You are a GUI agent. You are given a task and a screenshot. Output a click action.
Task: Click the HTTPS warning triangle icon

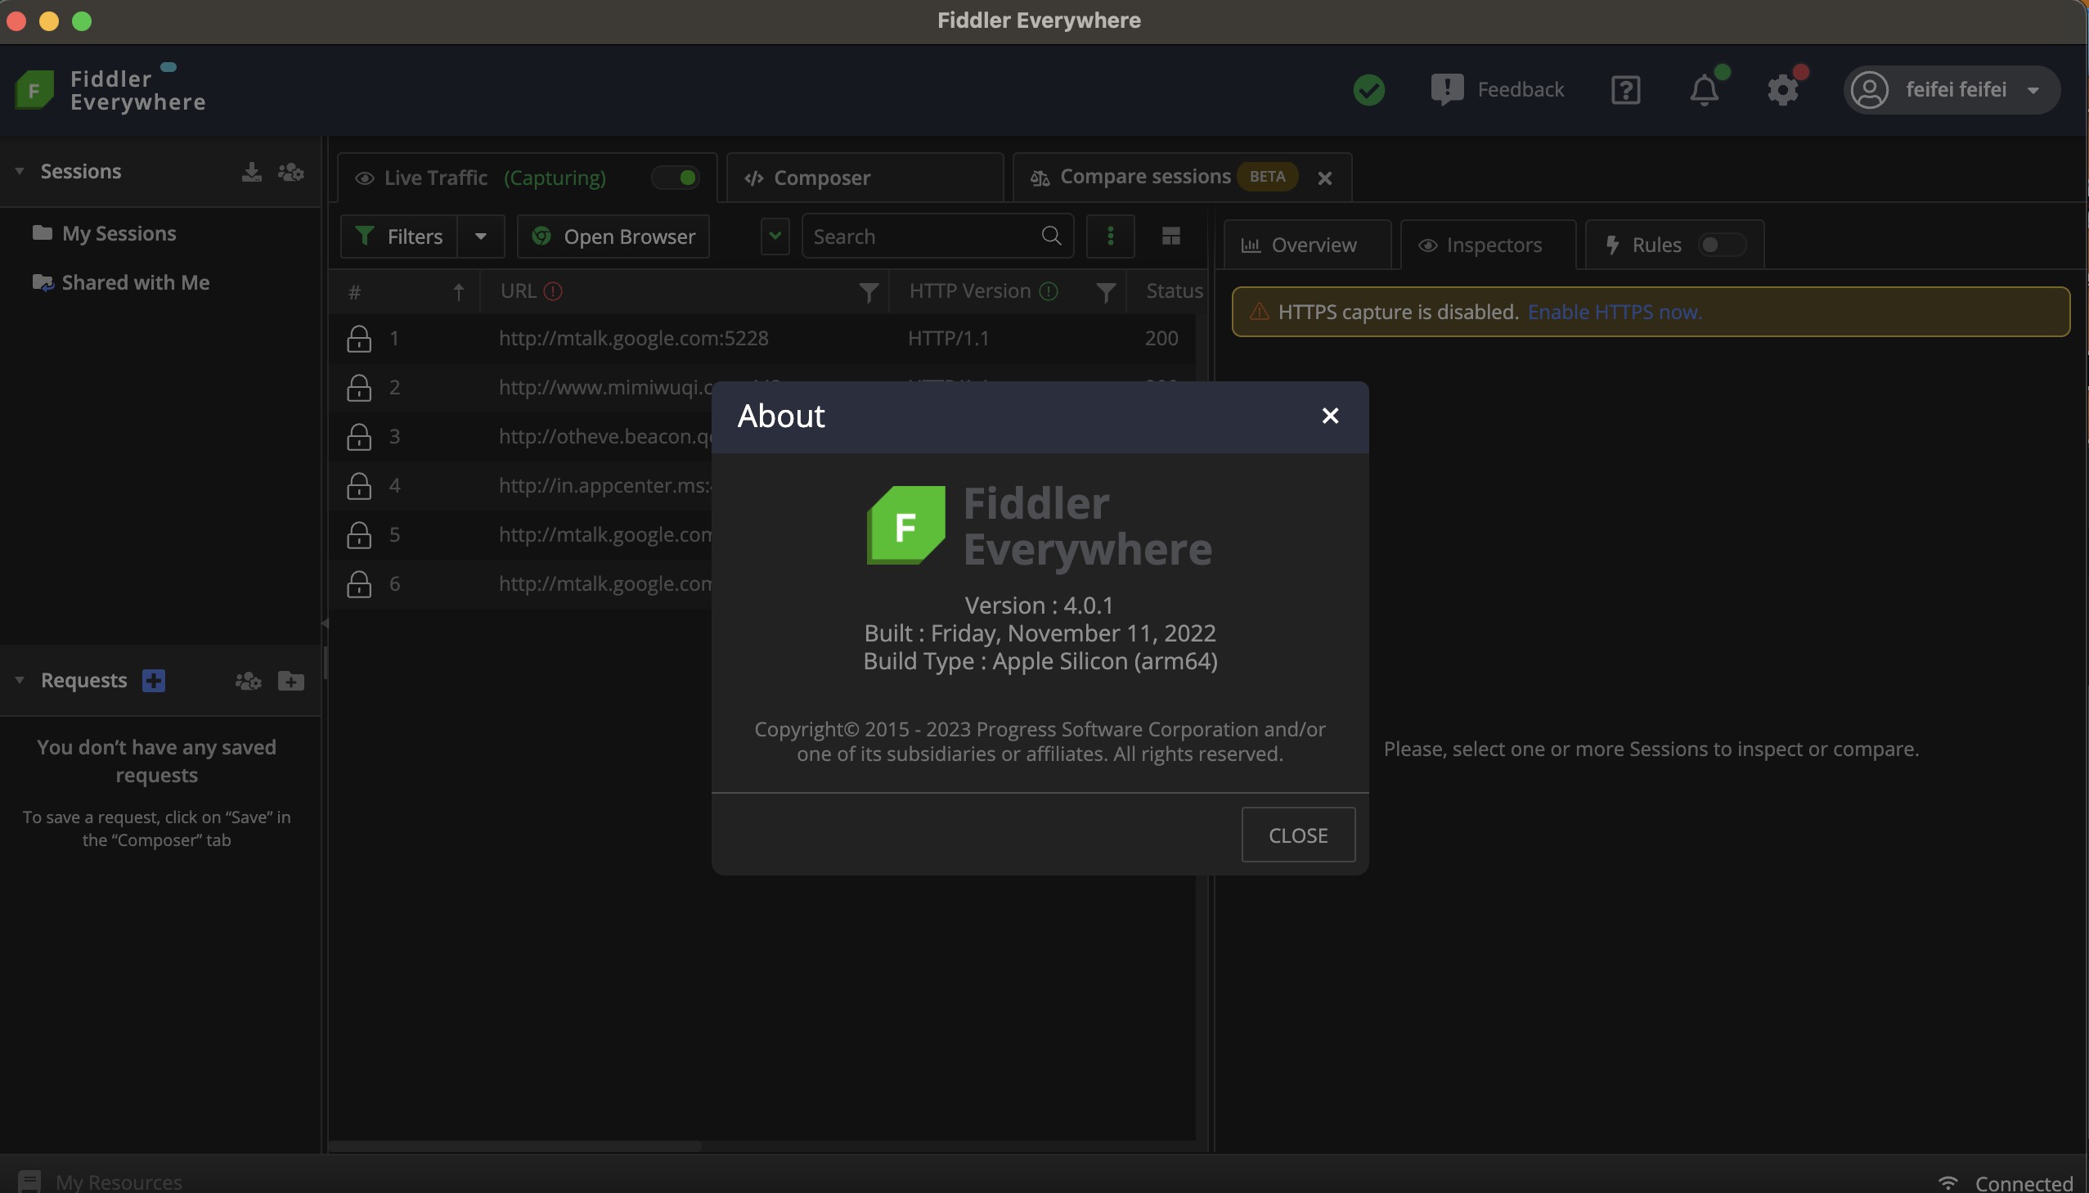[1259, 312]
